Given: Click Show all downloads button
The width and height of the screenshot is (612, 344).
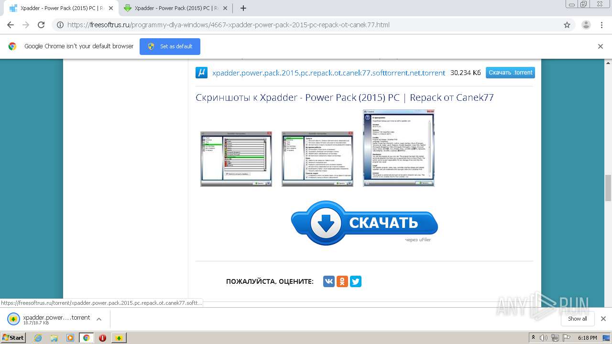Looking at the screenshot, I should tap(578, 319).
